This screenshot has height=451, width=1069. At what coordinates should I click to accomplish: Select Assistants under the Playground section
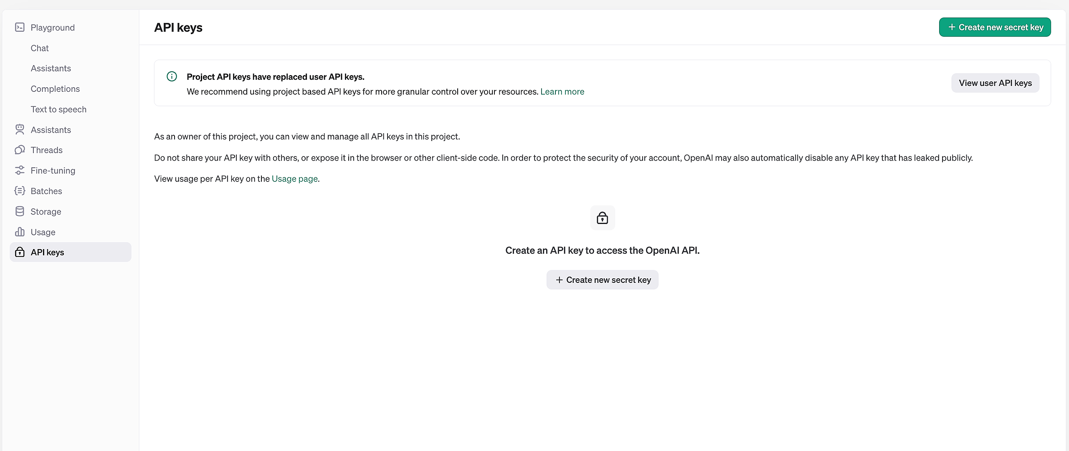pyautogui.click(x=51, y=68)
